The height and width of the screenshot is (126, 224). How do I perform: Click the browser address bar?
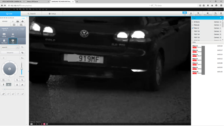[79, 5]
